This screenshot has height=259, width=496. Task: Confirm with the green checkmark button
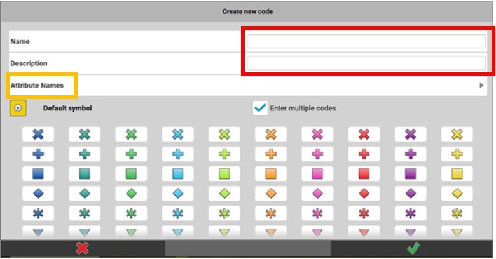coord(413,248)
